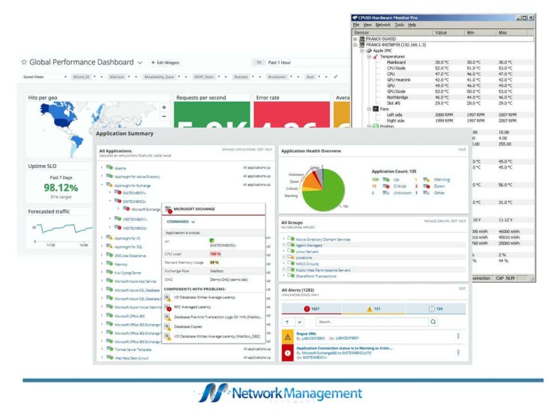This screenshot has width=559, height=419.
Task: Open the Tools menu in Hardware Monitor Pro
Action: [x=399, y=25]
